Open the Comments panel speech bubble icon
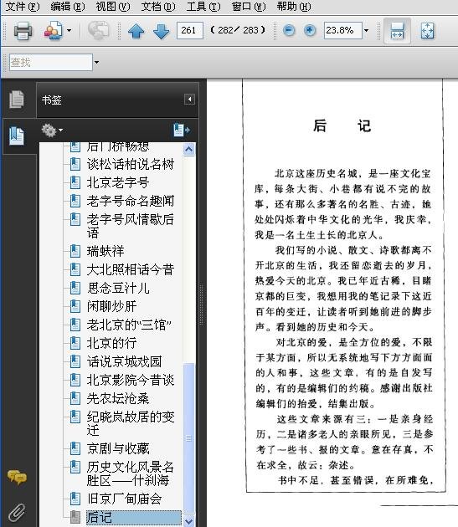This screenshot has width=458, height=527. 17,477
